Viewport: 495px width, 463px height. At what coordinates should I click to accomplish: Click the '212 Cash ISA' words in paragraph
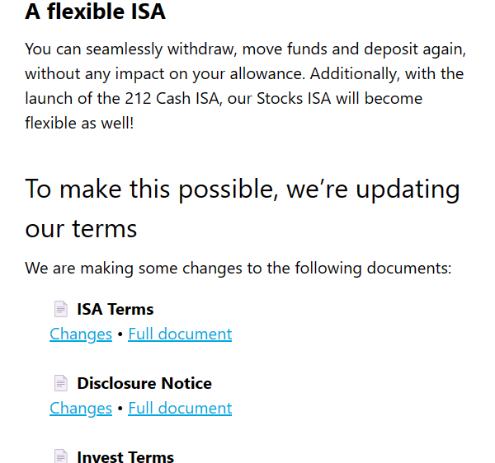[x=172, y=98]
